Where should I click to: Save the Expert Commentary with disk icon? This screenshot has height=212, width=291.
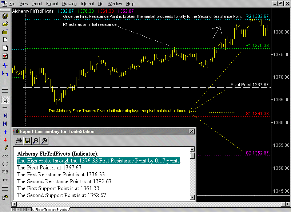point(27,141)
